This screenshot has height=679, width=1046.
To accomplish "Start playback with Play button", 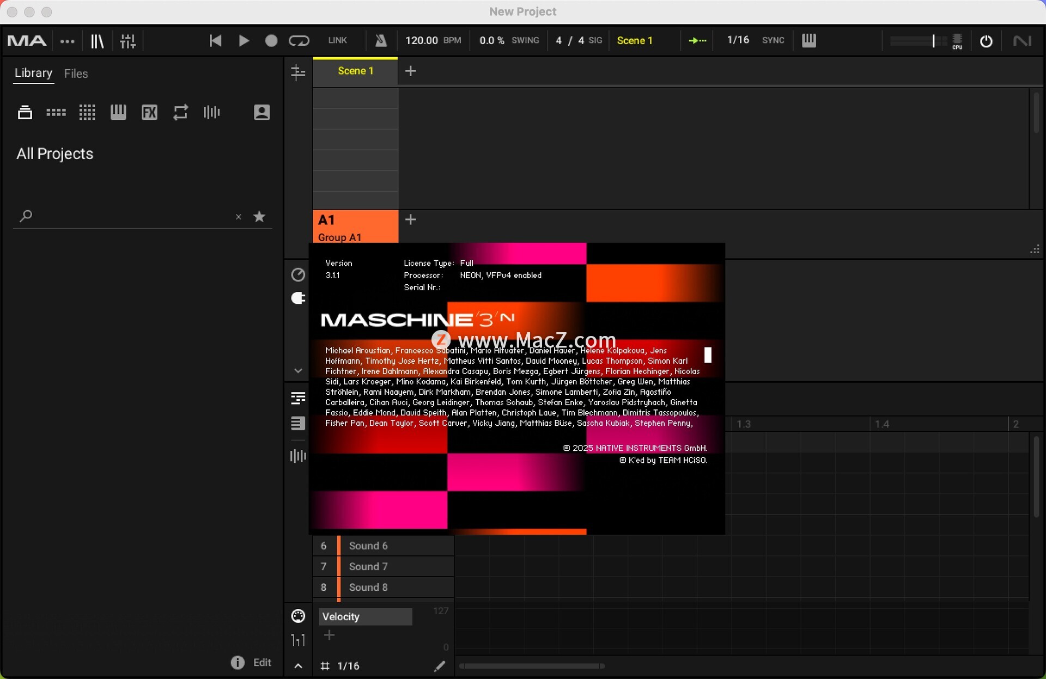I will click(x=244, y=41).
